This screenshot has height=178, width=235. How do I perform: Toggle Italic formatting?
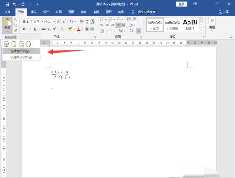pos(30,29)
